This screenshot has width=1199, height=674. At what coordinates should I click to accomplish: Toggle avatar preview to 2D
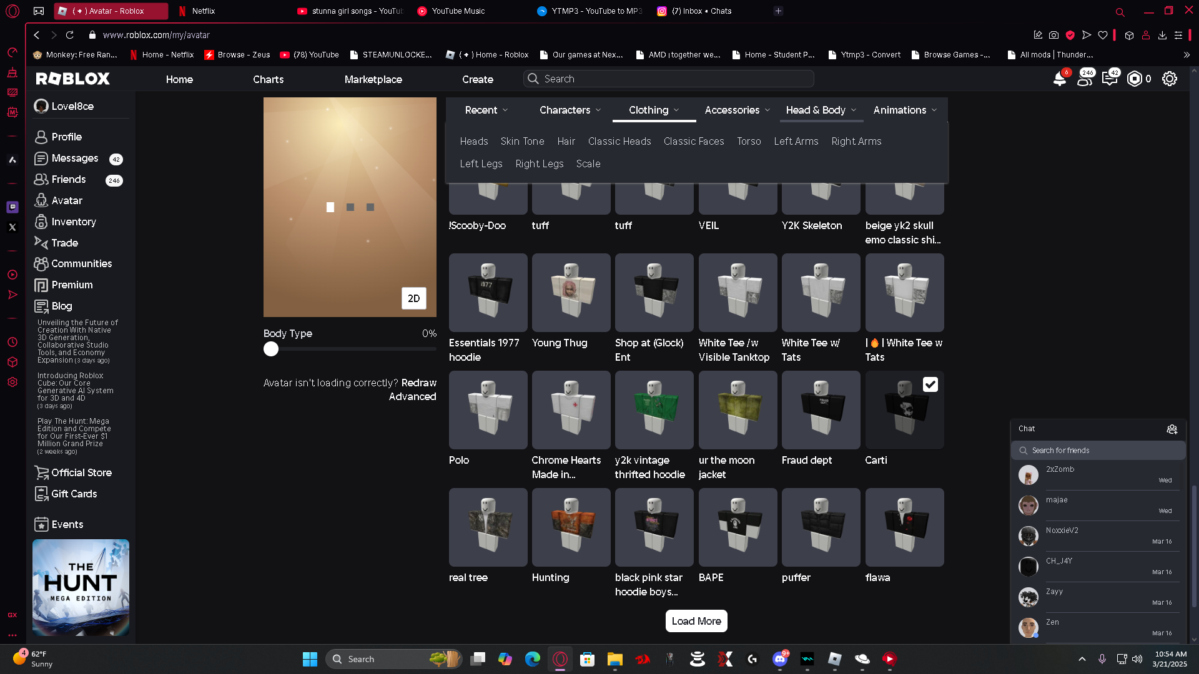click(x=413, y=298)
